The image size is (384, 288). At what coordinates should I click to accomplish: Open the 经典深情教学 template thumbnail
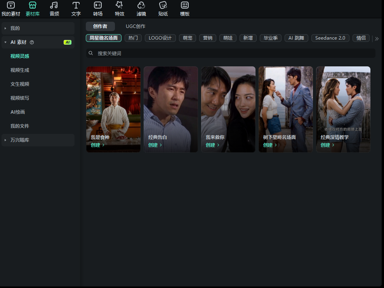pyautogui.click(x=343, y=109)
